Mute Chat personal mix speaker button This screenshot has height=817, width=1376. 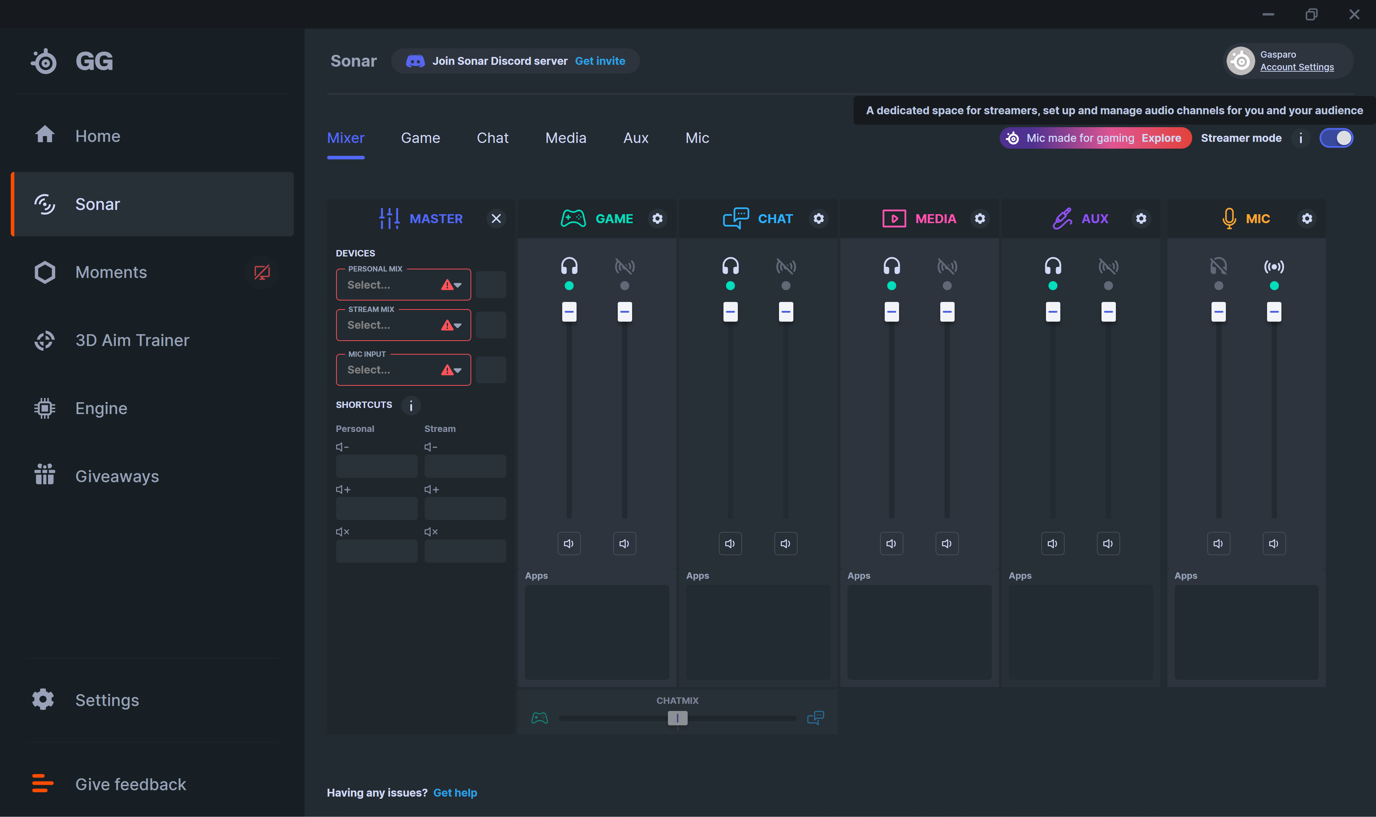(x=731, y=544)
